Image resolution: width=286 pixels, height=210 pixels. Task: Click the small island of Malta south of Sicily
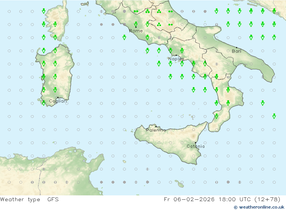point(181,185)
